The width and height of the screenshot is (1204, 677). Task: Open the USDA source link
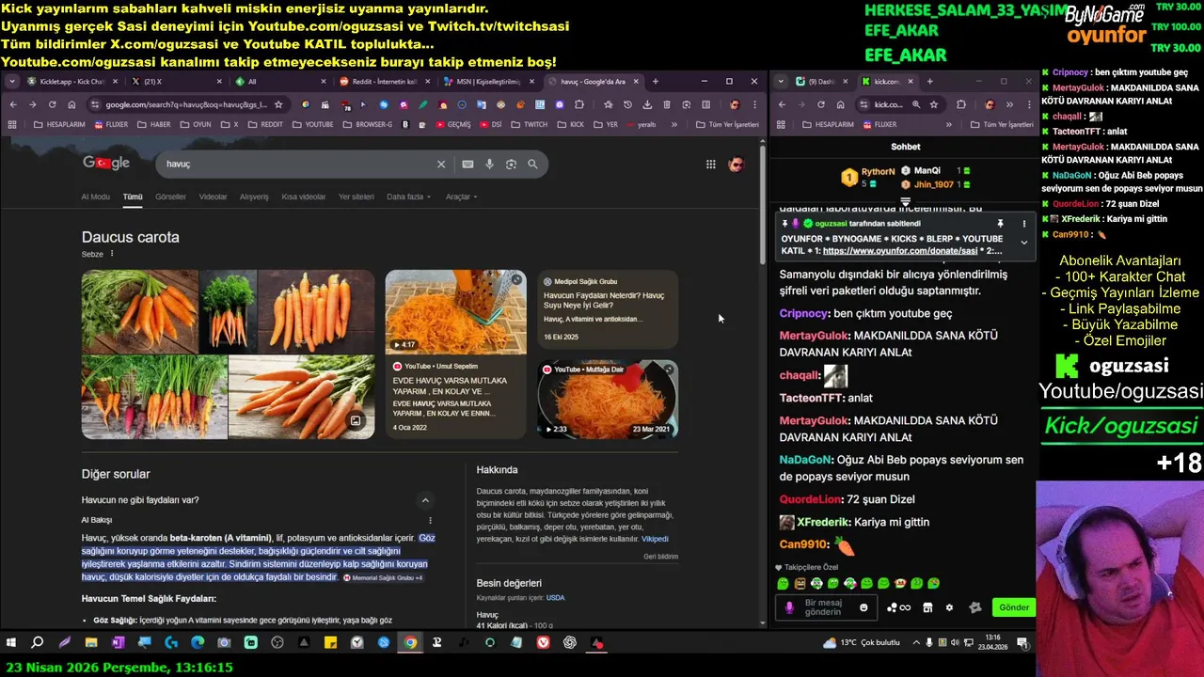[556, 598]
